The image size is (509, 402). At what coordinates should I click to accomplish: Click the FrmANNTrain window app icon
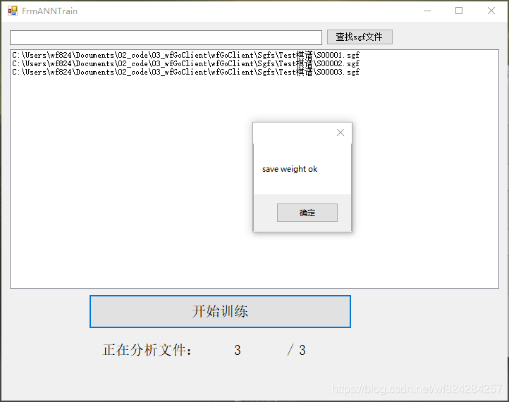click(13, 11)
